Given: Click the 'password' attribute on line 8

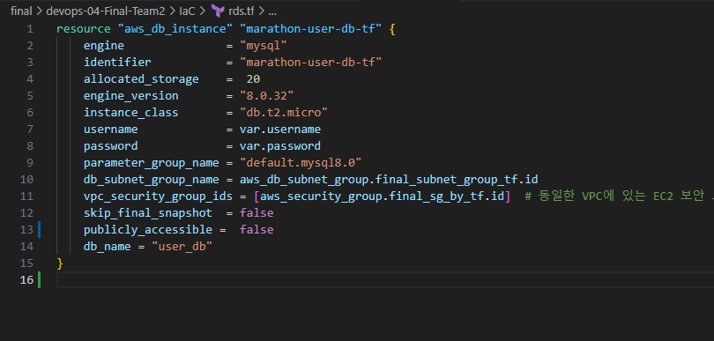Looking at the screenshot, I should coord(111,146).
